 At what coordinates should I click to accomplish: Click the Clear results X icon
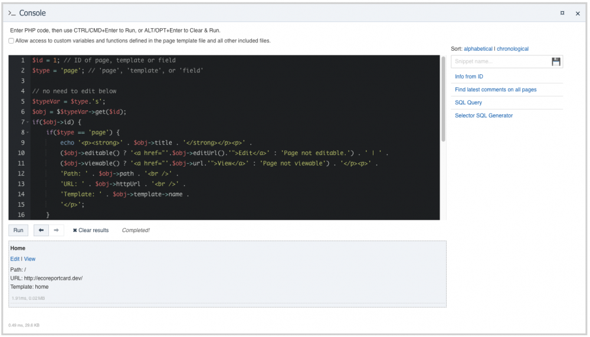75,230
